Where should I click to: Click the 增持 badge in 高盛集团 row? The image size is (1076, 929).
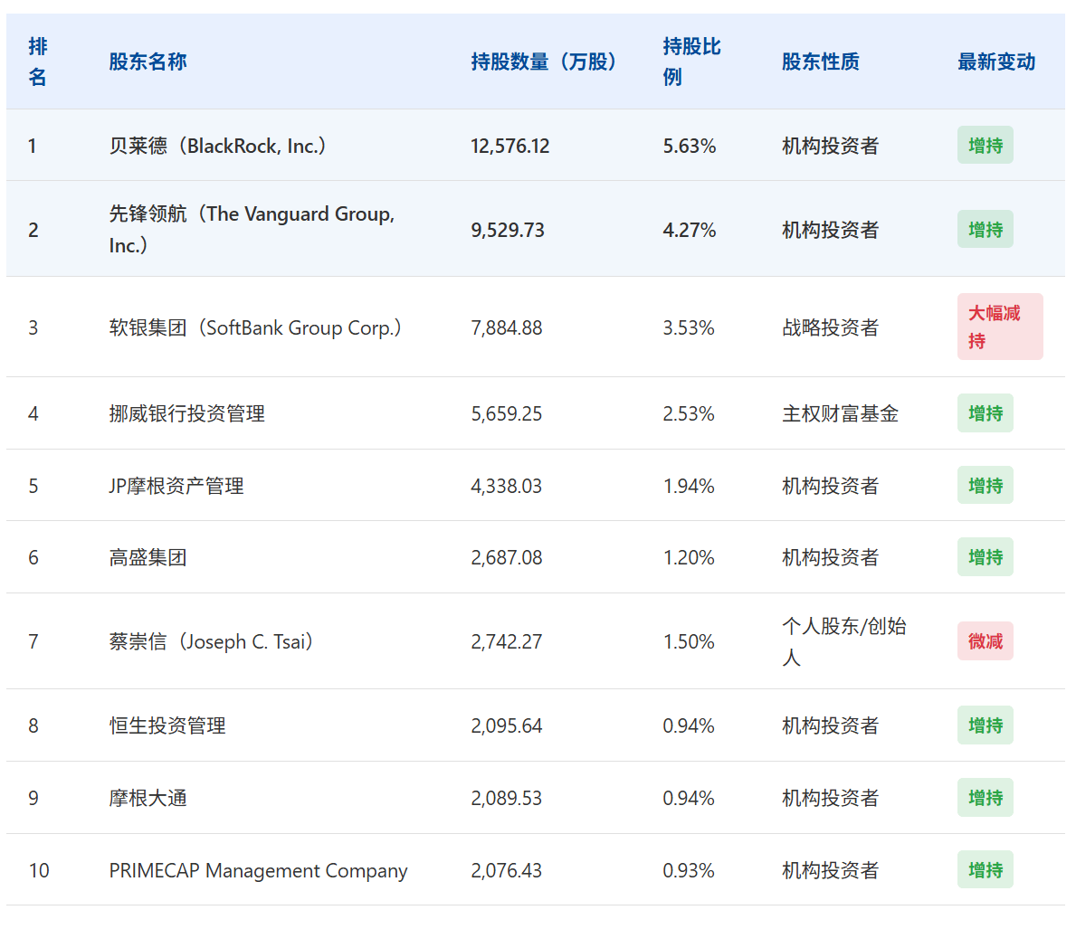[x=985, y=557]
